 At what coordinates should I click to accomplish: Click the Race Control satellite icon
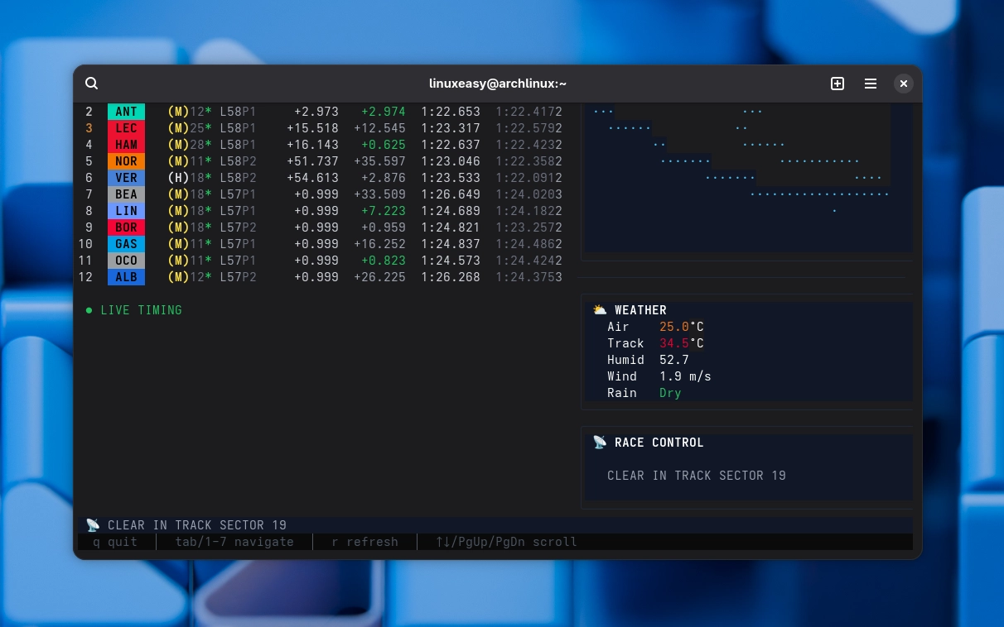[600, 443]
